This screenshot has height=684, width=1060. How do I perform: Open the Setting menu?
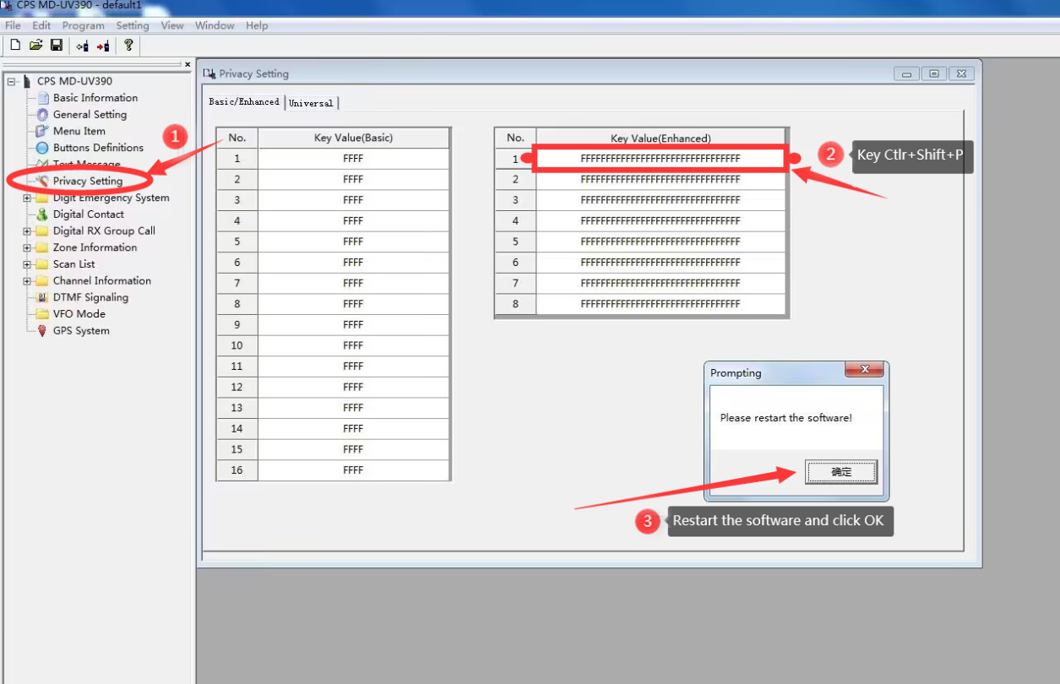(132, 25)
